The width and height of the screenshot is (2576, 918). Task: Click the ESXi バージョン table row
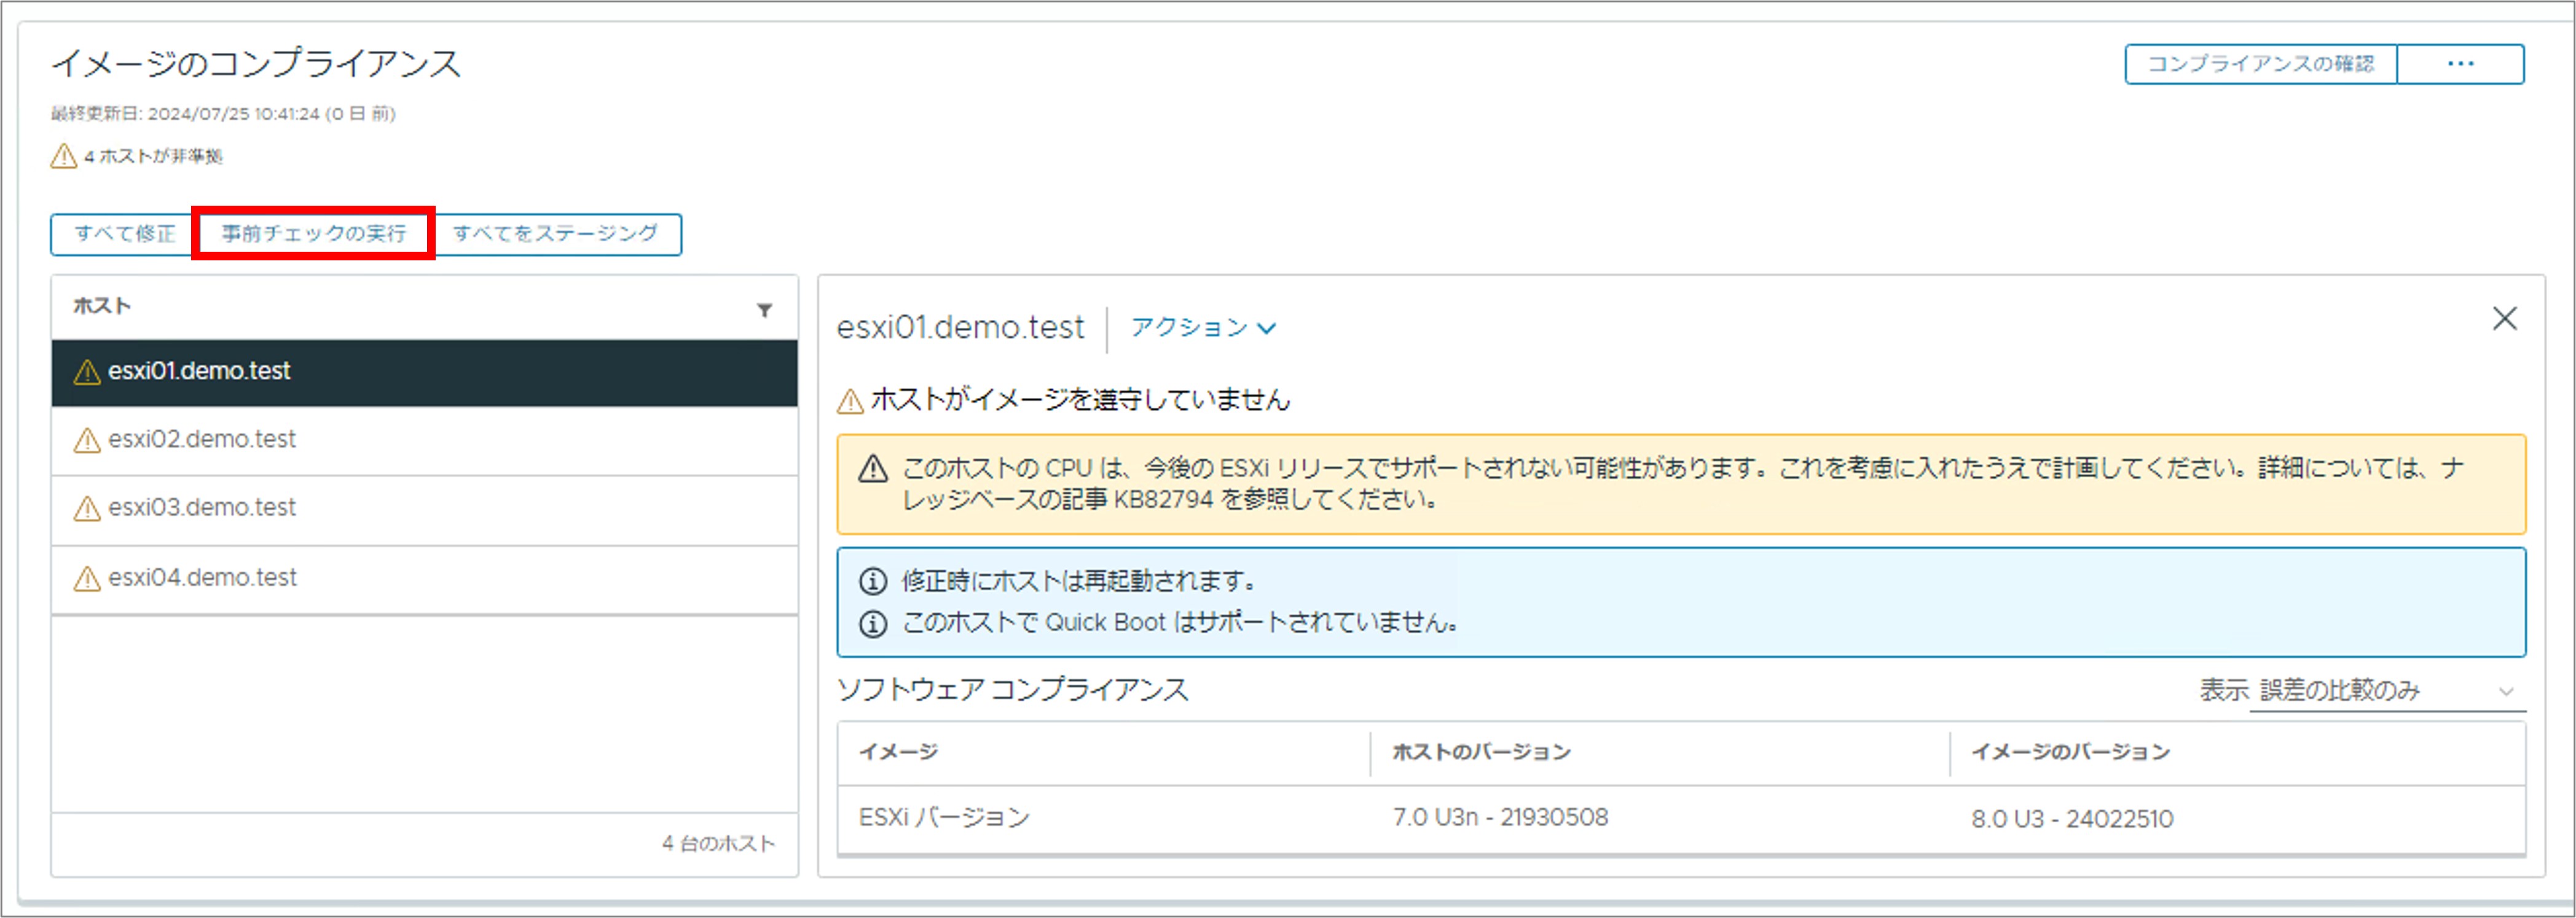tap(944, 818)
